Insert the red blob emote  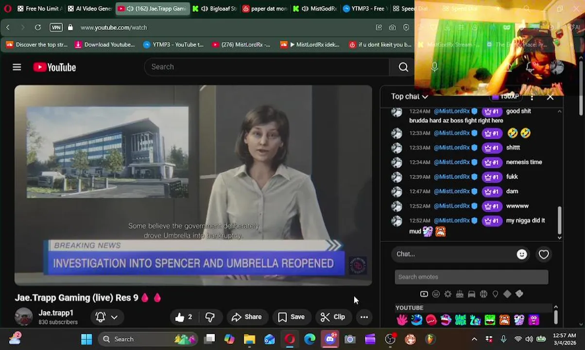431,319
